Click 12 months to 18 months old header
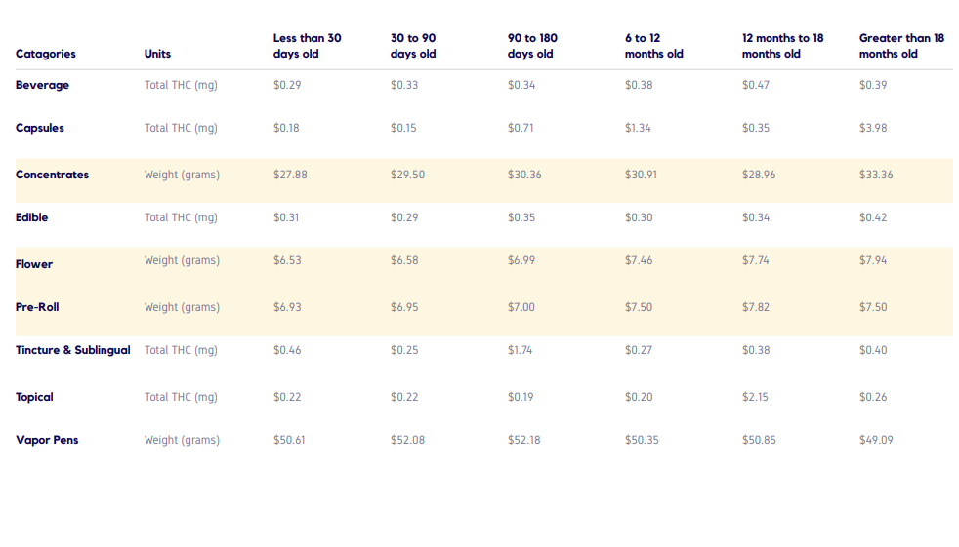This screenshot has width=959, height=547. [782, 46]
